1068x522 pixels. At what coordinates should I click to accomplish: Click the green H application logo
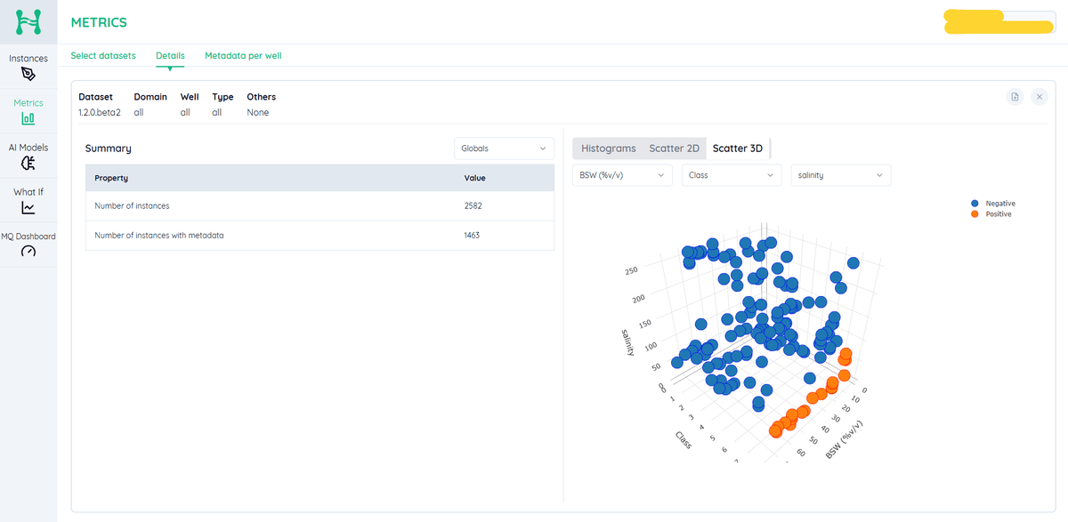tap(28, 21)
